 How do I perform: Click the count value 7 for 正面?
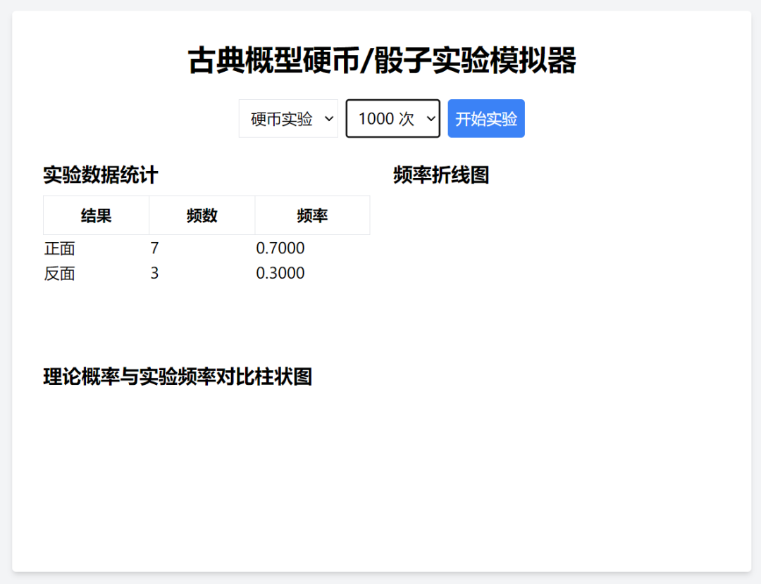(154, 248)
